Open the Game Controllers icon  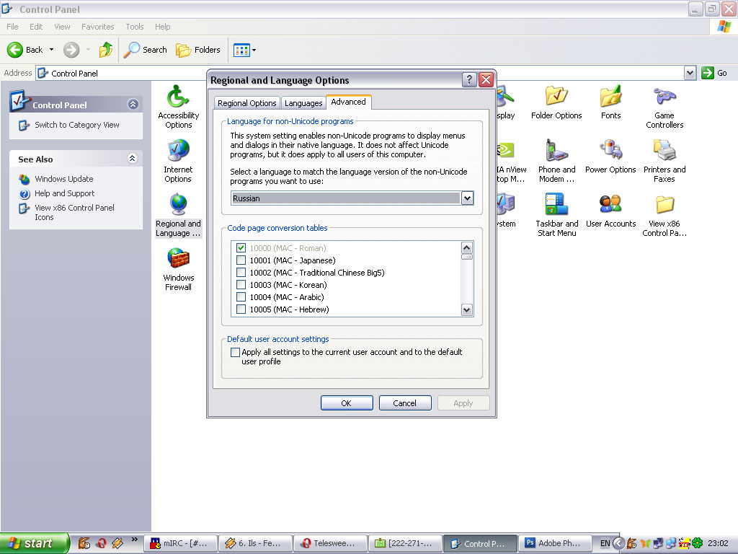tap(664, 97)
